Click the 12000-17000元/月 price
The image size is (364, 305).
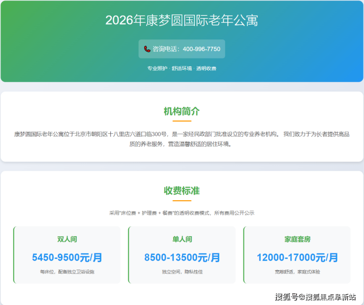[x=297, y=257]
